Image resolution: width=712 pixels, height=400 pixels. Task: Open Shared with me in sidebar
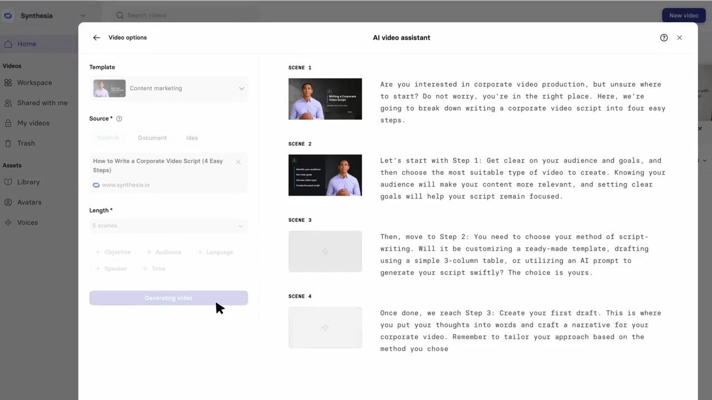42,103
